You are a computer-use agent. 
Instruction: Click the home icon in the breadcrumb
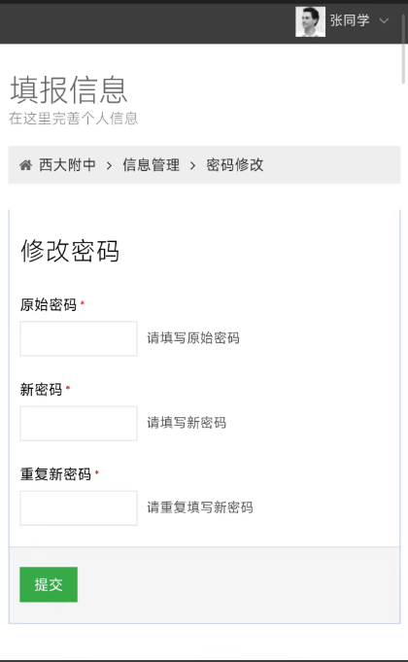[x=25, y=165]
